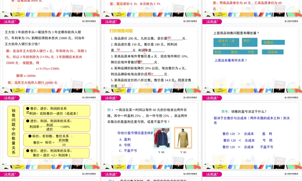Click the 全易通 logo on the 打折销售问题 slide
The width and height of the screenshot is (302, 181).
(111, 21)
